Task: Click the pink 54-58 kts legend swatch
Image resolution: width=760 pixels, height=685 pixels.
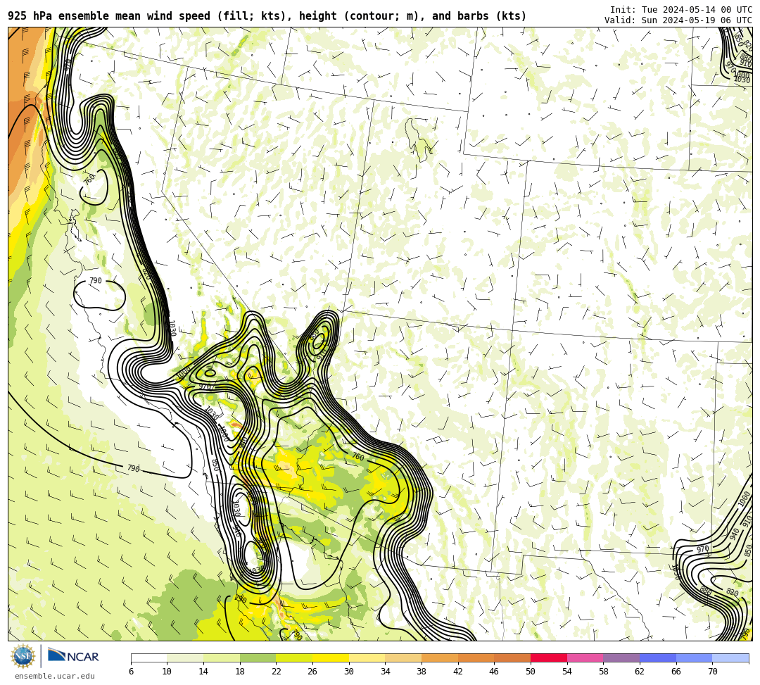Action: (x=585, y=658)
